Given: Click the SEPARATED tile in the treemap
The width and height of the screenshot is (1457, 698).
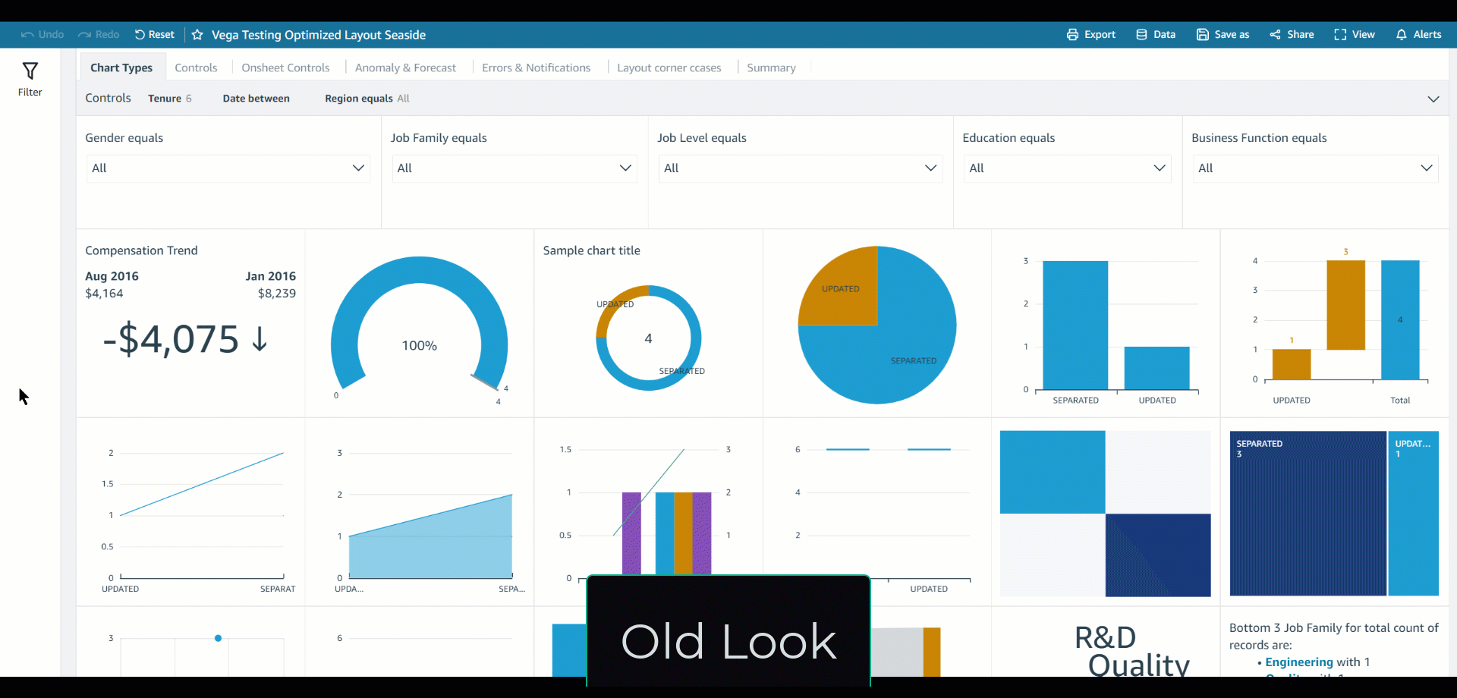Looking at the screenshot, I should [1308, 514].
